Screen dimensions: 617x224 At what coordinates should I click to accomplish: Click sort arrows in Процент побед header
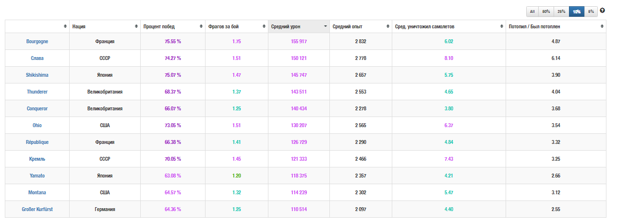(201, 26)
